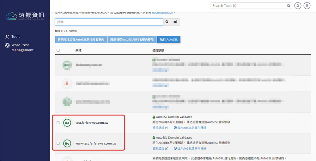Click the lock status icon for www.test.farfaraway.com.tw
The image size is (316, 161).
point(67,144)
